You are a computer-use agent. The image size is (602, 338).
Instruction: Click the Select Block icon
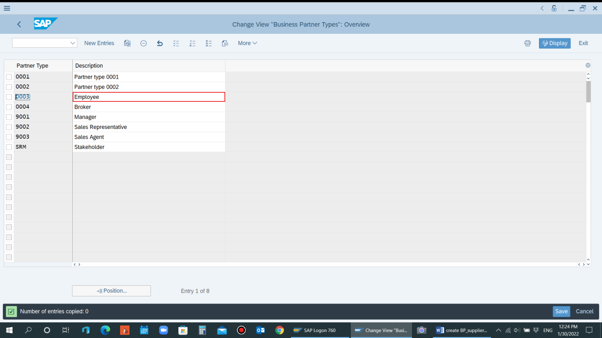tap(209, 43)
